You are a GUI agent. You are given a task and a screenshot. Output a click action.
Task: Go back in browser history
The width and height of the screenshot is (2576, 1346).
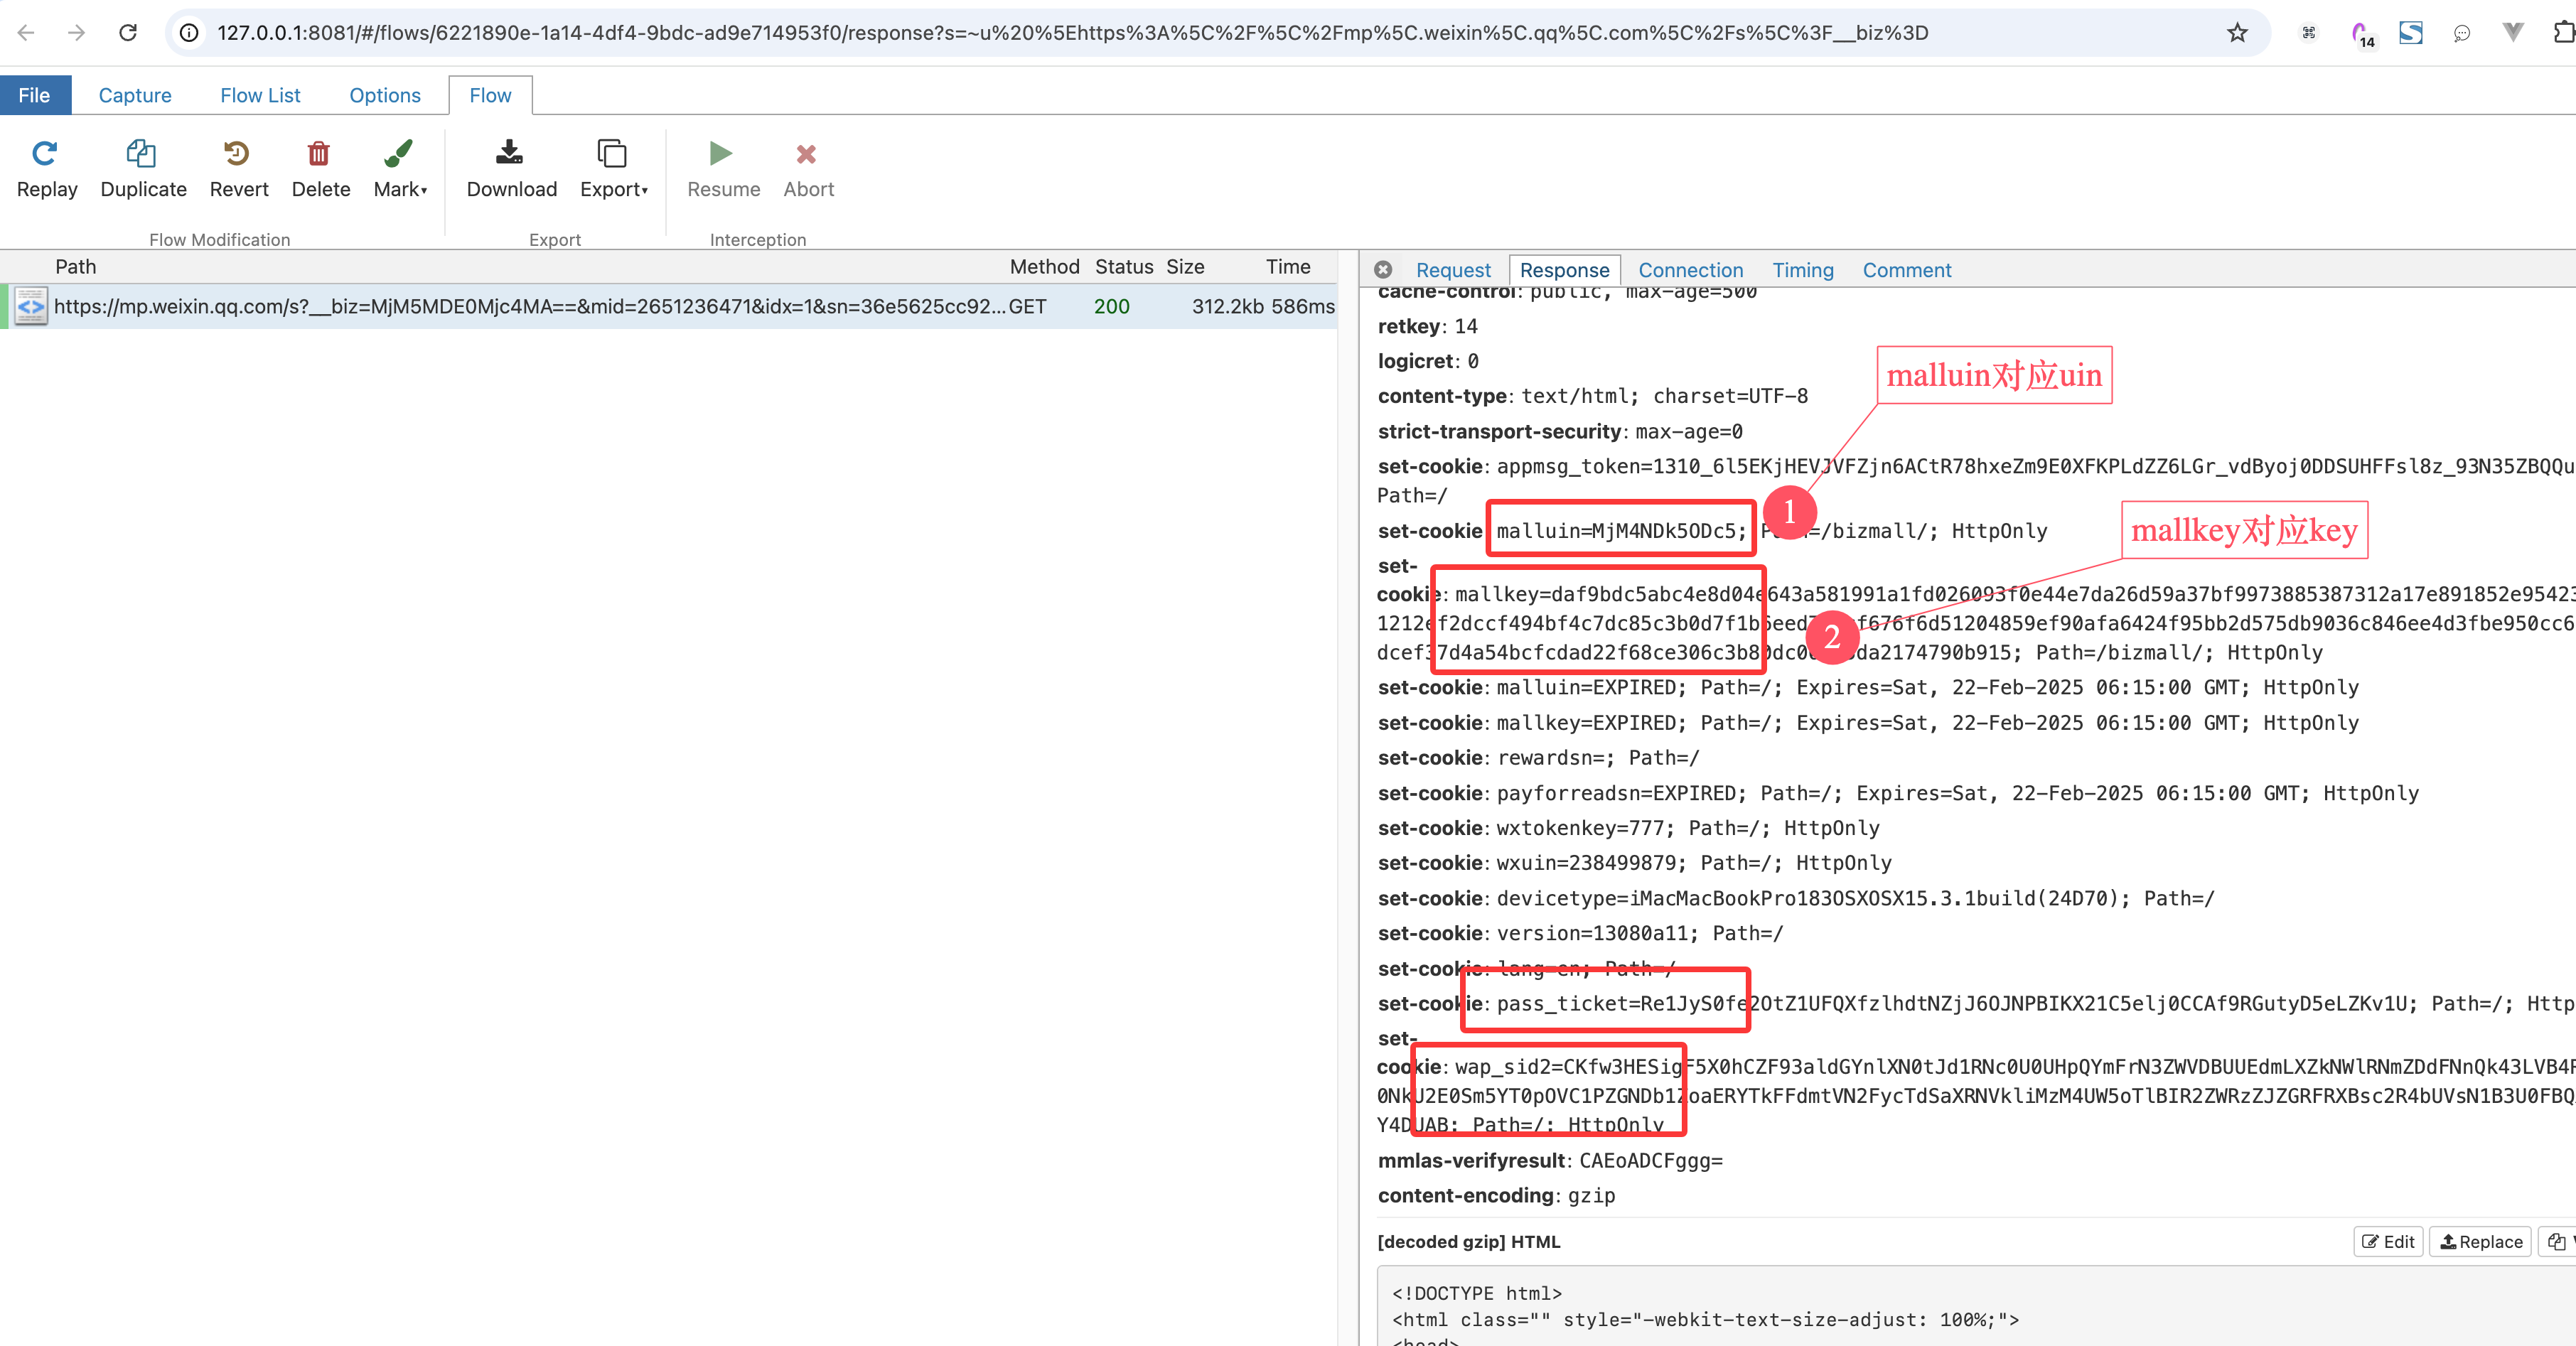tap(26, 33)
